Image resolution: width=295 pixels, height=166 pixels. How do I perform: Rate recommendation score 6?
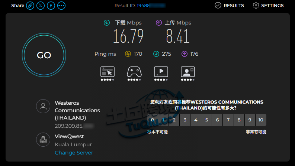point(218,120)
